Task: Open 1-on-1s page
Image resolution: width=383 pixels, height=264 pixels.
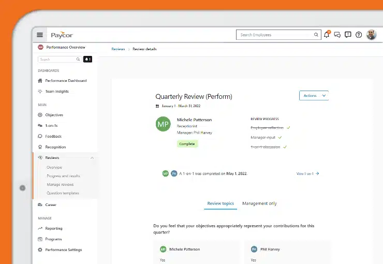Action: (51, 125)
